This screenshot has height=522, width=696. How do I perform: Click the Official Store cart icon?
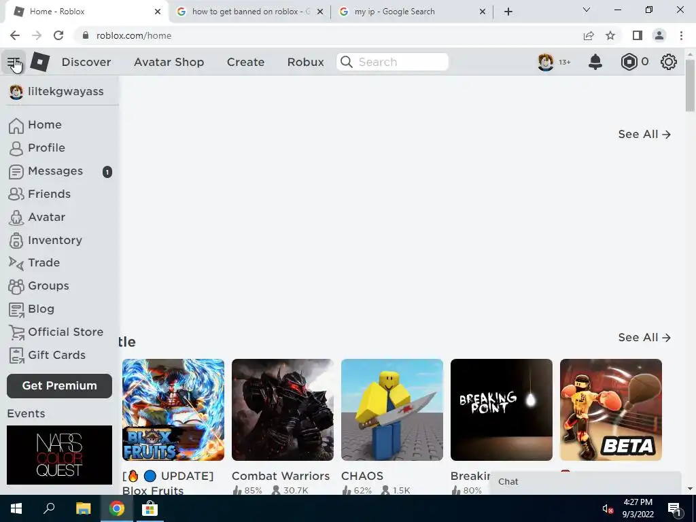[16, 332]
